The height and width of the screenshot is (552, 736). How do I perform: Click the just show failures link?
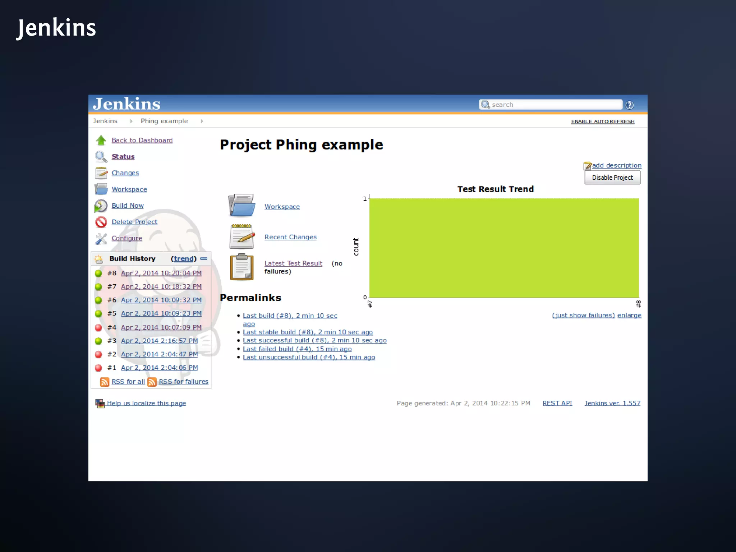(x=583, y=315)
